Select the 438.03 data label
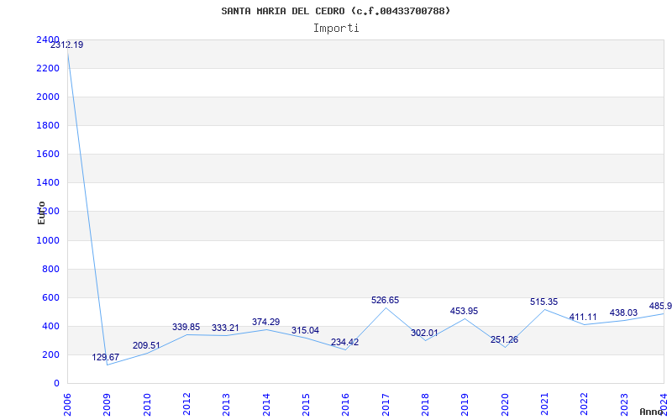This screenshot has height=420, width=672. tap(623, 312)
